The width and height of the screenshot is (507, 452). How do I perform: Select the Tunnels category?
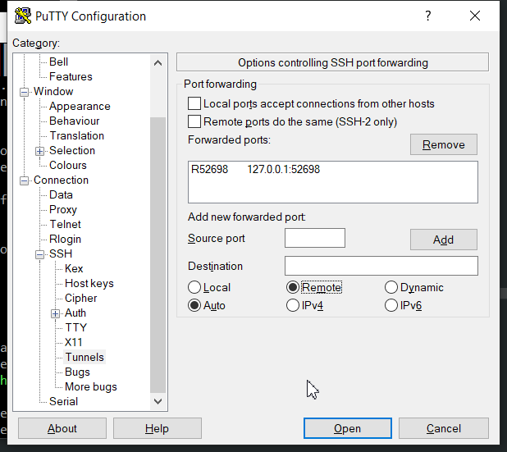[x=84, y=358]
